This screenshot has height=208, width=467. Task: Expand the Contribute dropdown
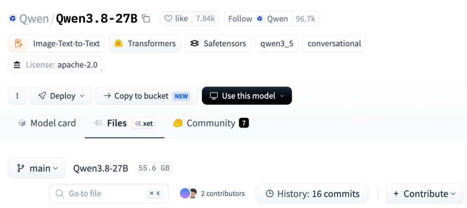pos(425,194)
